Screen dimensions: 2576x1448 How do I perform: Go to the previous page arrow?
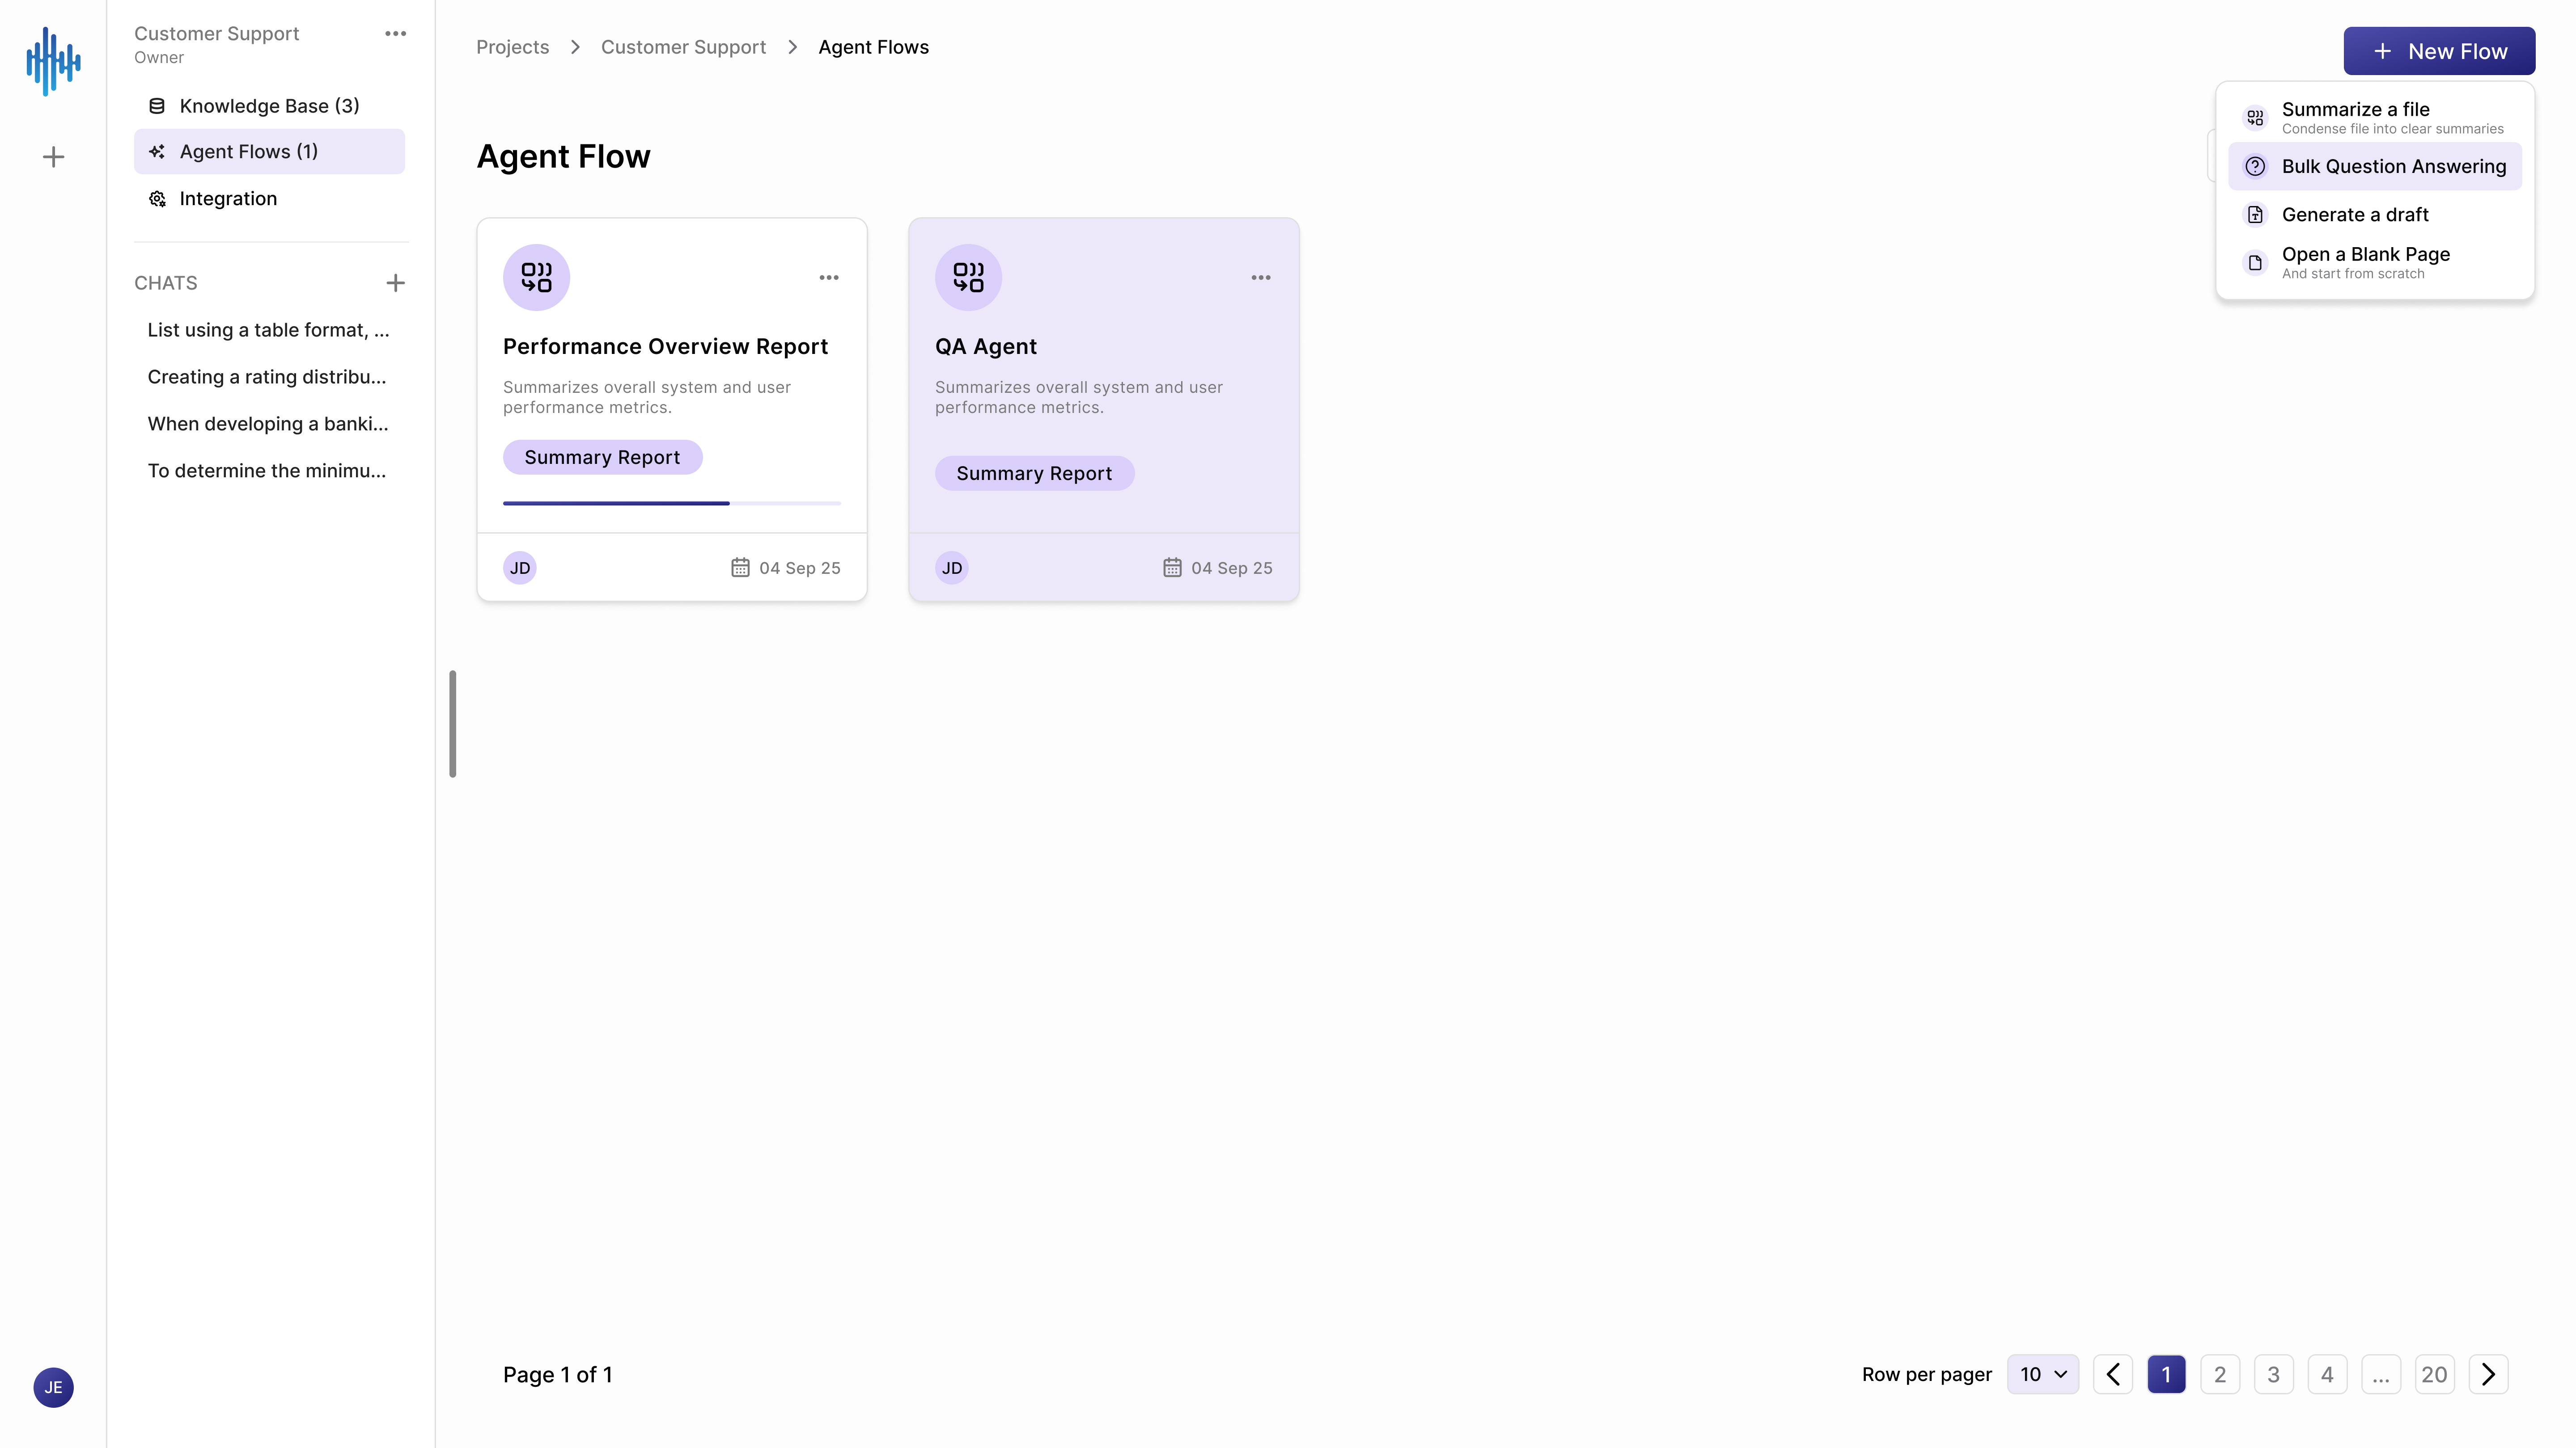(2113, 1375)
